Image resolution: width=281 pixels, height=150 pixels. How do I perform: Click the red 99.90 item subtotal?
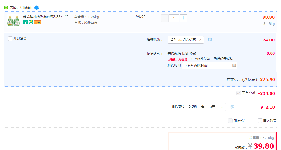[x=268, y=17]
